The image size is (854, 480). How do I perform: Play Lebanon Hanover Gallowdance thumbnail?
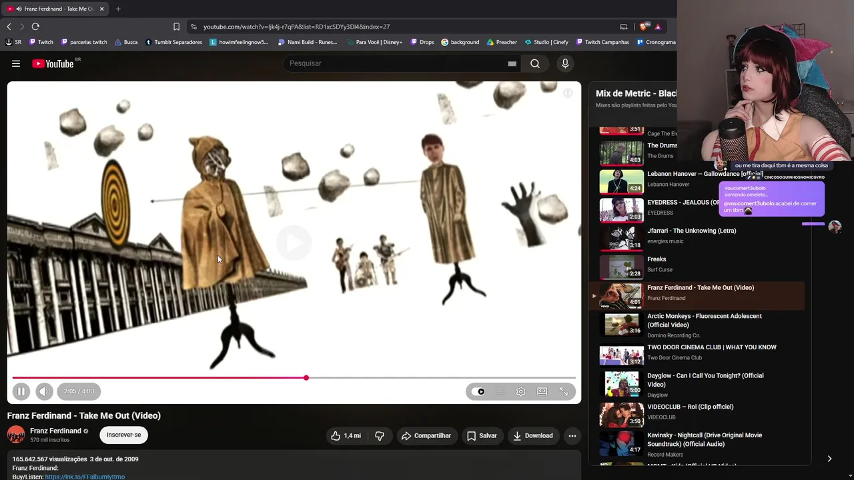[x=621, y=181]
